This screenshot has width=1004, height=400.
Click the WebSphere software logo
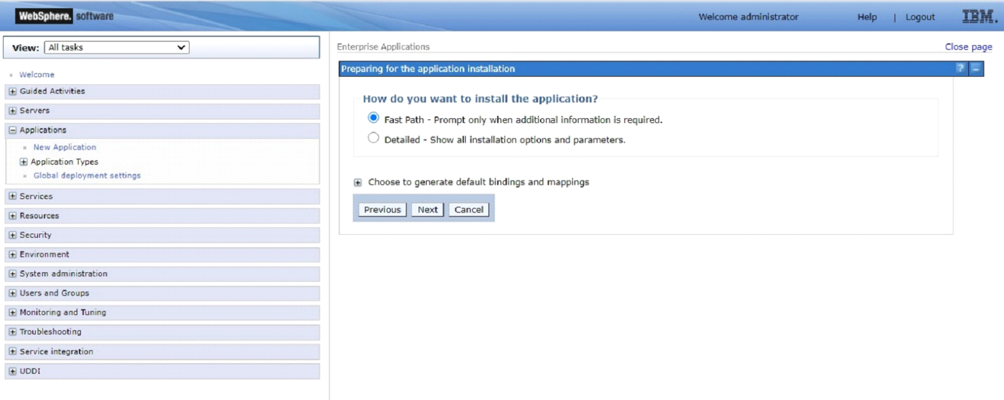tap(65, 16)
